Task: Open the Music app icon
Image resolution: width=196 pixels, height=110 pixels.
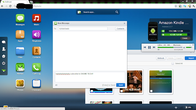Action: (x=36, y=18)
